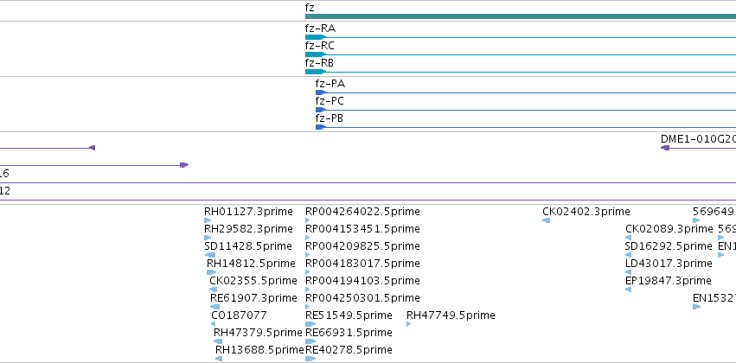Click the fz-PA protein arrow glyph

click(x=321, y=92)
